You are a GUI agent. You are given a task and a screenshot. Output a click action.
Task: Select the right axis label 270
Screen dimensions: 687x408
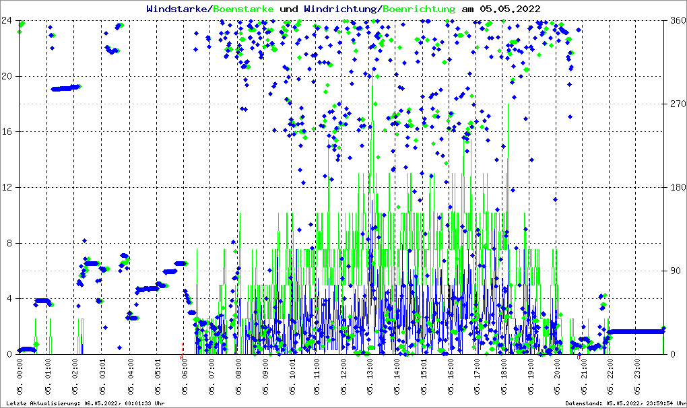pos(677,104)
